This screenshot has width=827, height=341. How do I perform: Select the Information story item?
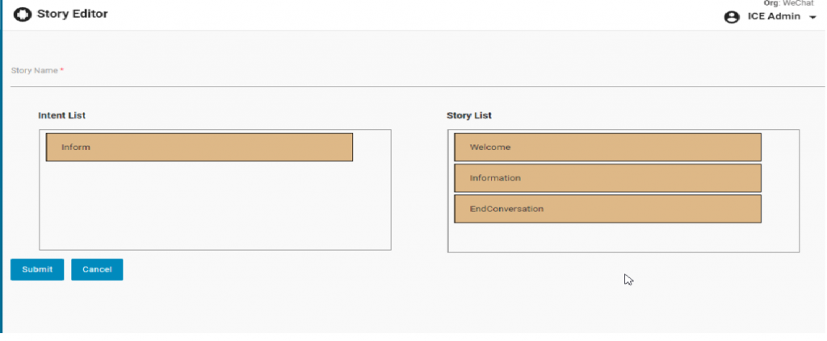(607, 178)
